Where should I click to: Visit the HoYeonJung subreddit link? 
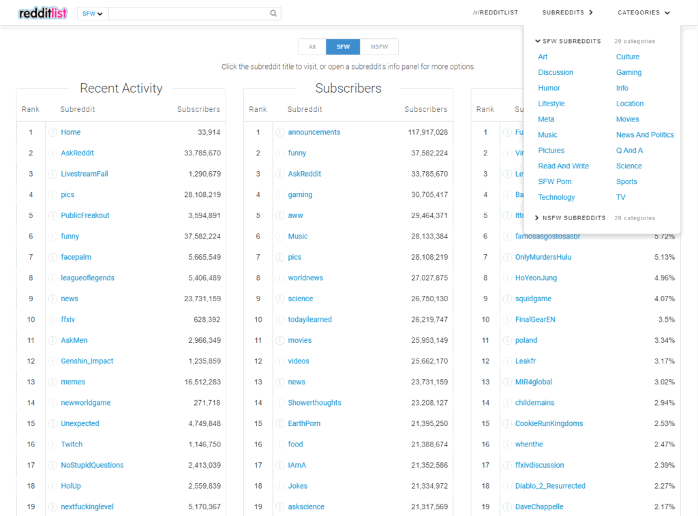[x=536, y=278]
